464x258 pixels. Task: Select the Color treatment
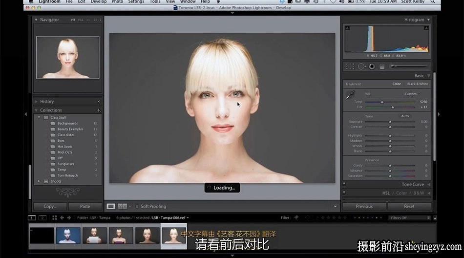[397, 84]
